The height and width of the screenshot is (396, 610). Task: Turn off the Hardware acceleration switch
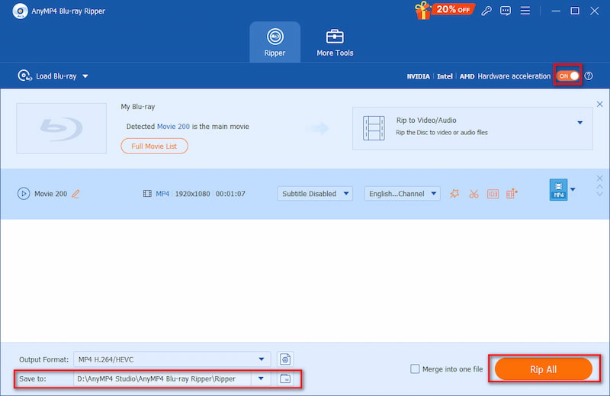568,76
